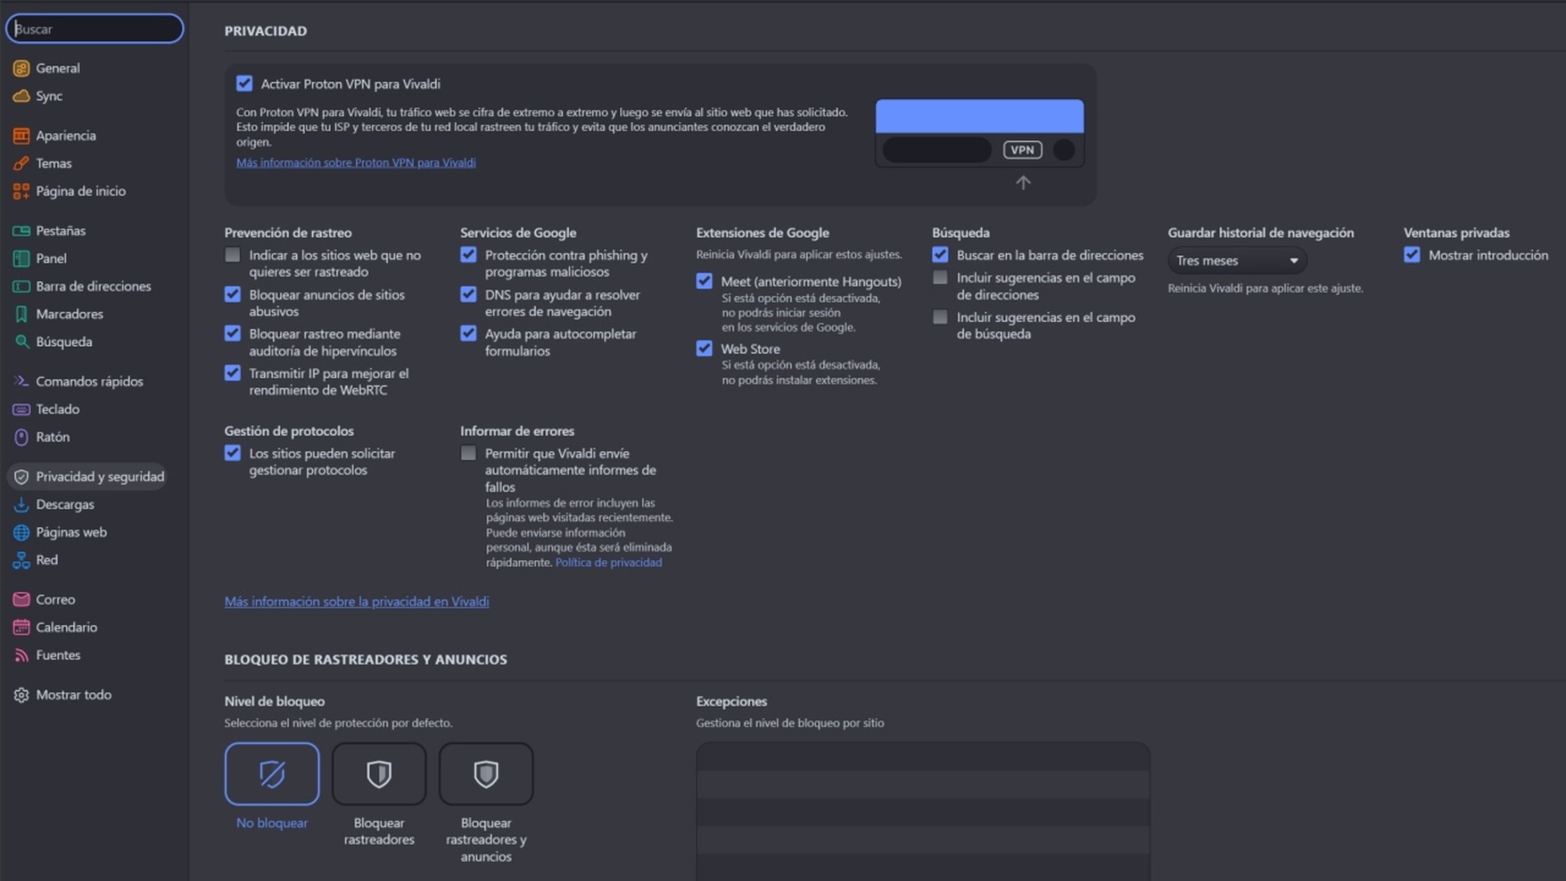Click the VPN badge in preview
1566x881 pixels.
(x=1022, y=150)
